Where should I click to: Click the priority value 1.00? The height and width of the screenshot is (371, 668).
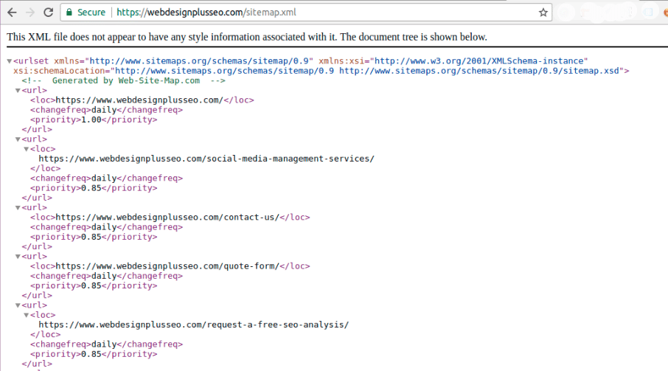(x=91, y=119)
